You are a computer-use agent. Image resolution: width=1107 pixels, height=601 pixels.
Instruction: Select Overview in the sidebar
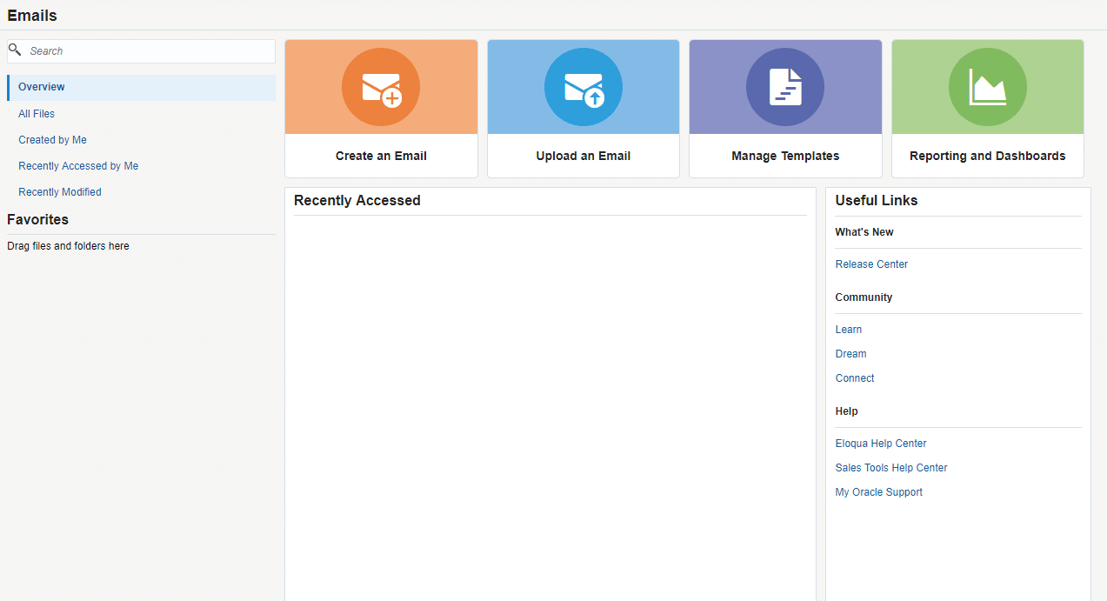pos(41,87)
